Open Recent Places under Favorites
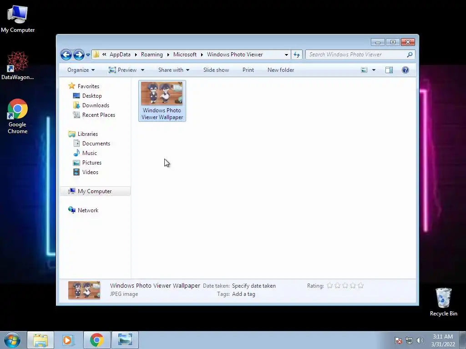The height and width of the screenshot is (349, 466). pyautogui.click(x=99, y=115)
